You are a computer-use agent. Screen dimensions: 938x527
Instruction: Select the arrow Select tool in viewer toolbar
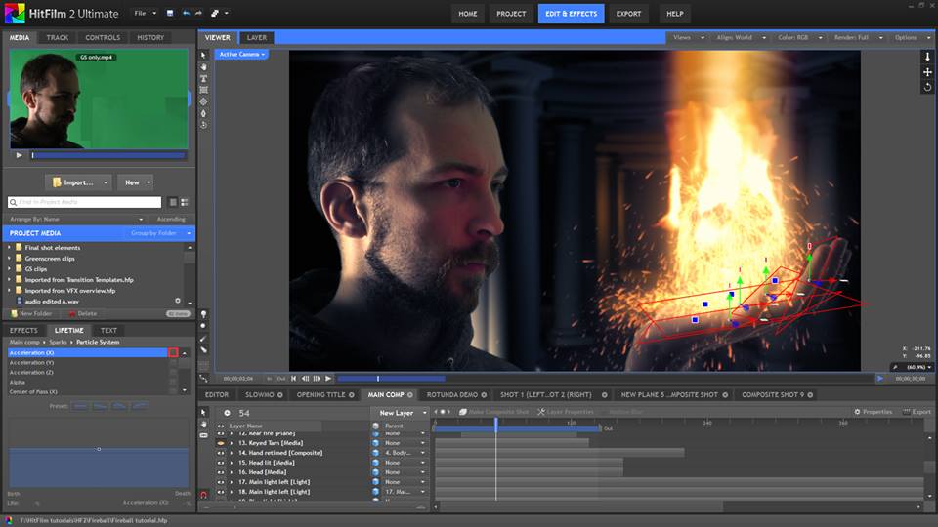(203, 55)
